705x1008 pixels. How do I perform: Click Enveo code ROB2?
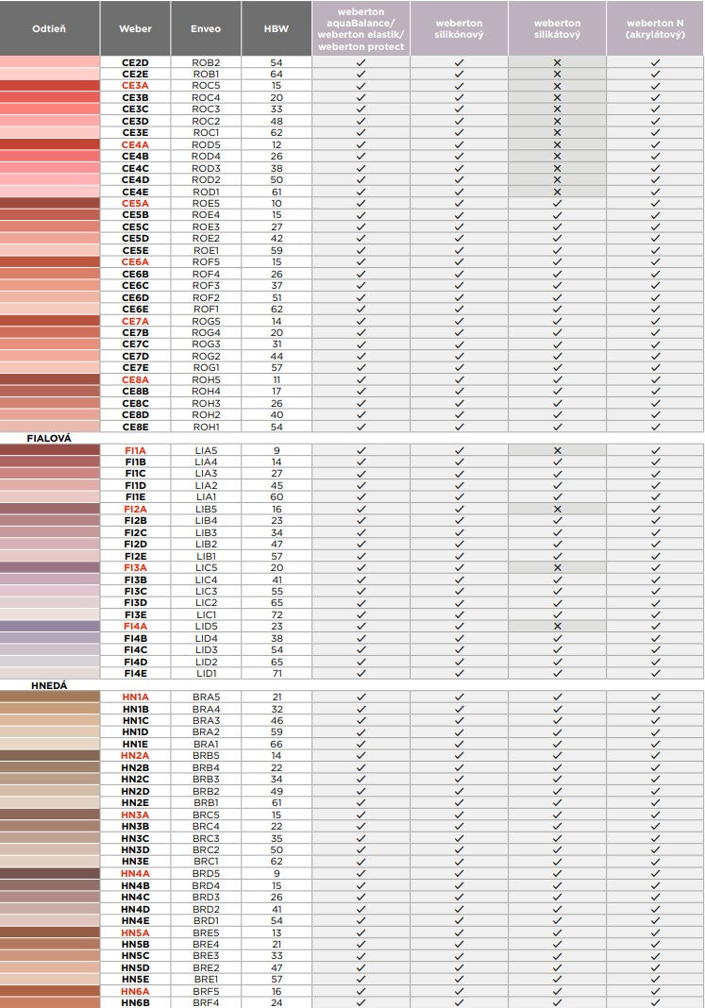(206, 62)
